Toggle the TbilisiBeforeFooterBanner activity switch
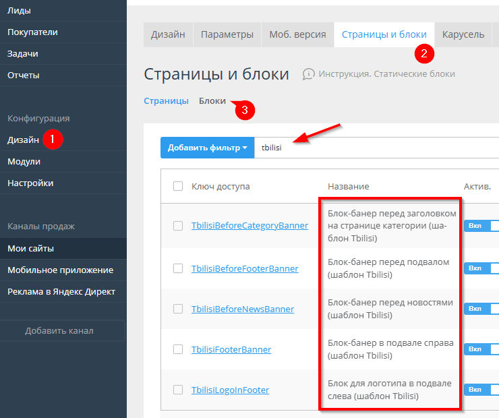 481,268
